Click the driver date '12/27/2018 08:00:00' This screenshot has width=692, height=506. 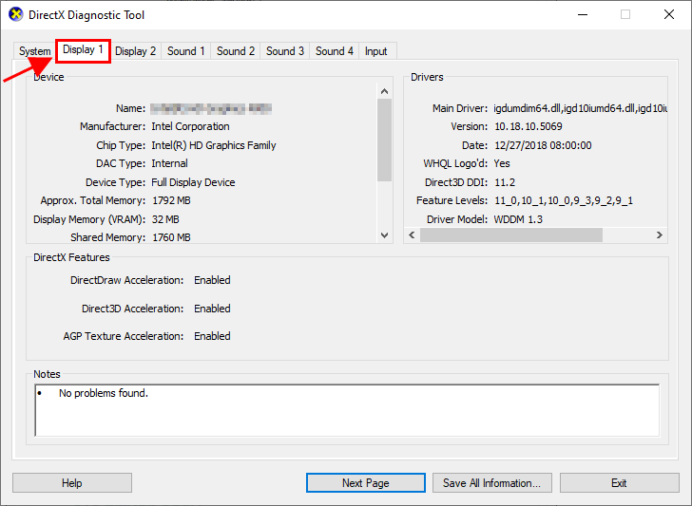[x=543, y=145]
